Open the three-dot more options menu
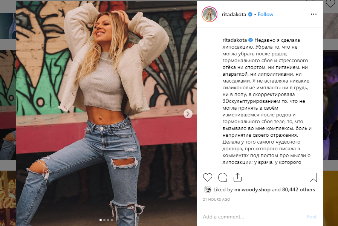The width and height of the screenshot is (338, 226). click(x=314, y=14)
